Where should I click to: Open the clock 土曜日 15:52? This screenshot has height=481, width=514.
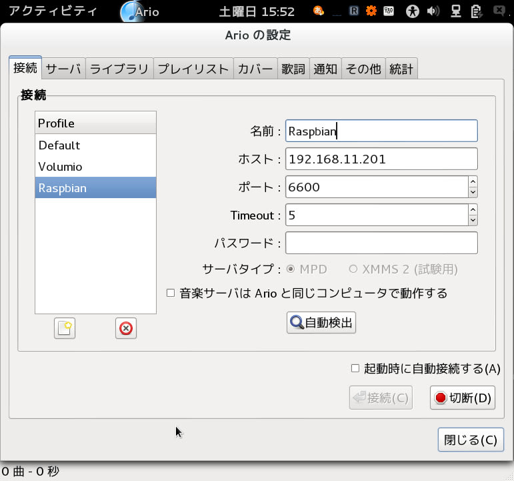pyautogui.click(x=257, y=12)
